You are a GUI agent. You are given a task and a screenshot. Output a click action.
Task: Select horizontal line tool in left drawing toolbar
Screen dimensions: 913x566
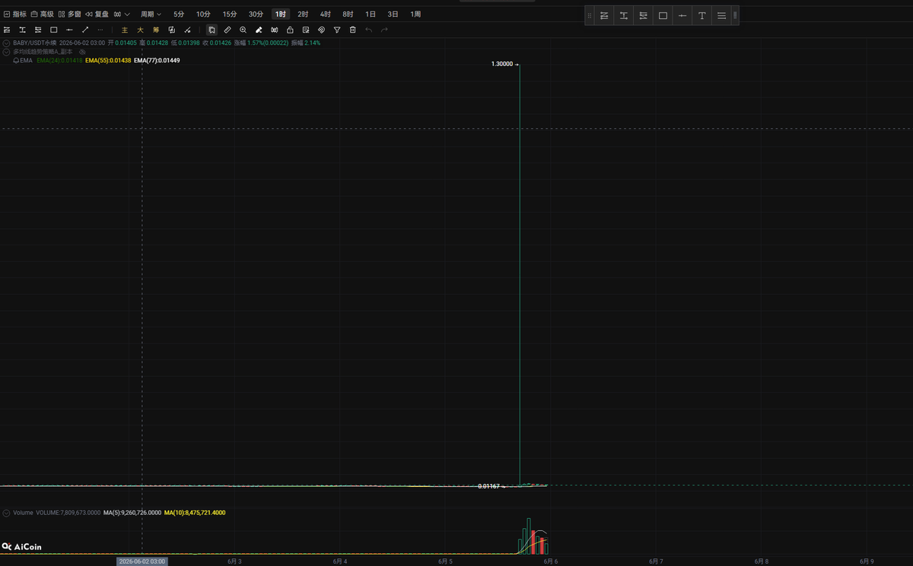click(69, 30)
